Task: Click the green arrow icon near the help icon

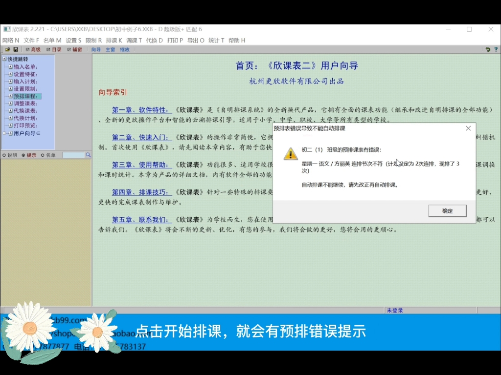Action: 487,49
